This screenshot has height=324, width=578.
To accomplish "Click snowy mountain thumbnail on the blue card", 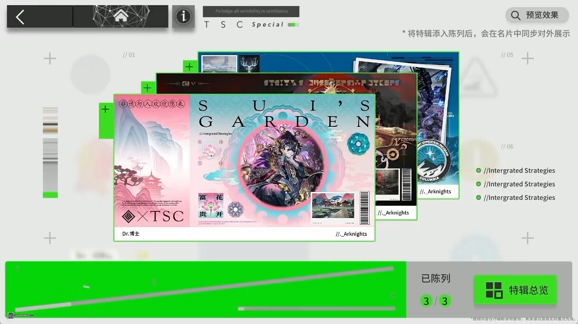I will (219, 63).
